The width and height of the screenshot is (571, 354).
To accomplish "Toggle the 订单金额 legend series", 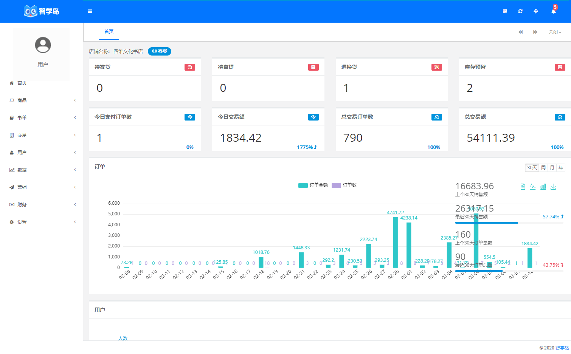I will point(313,185).
